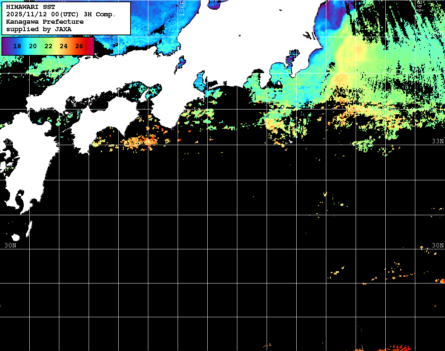Click the "30N" latitude label on the left edge
Image resolution: width=445 pixels, height=351 pixels.
point(10,245)
